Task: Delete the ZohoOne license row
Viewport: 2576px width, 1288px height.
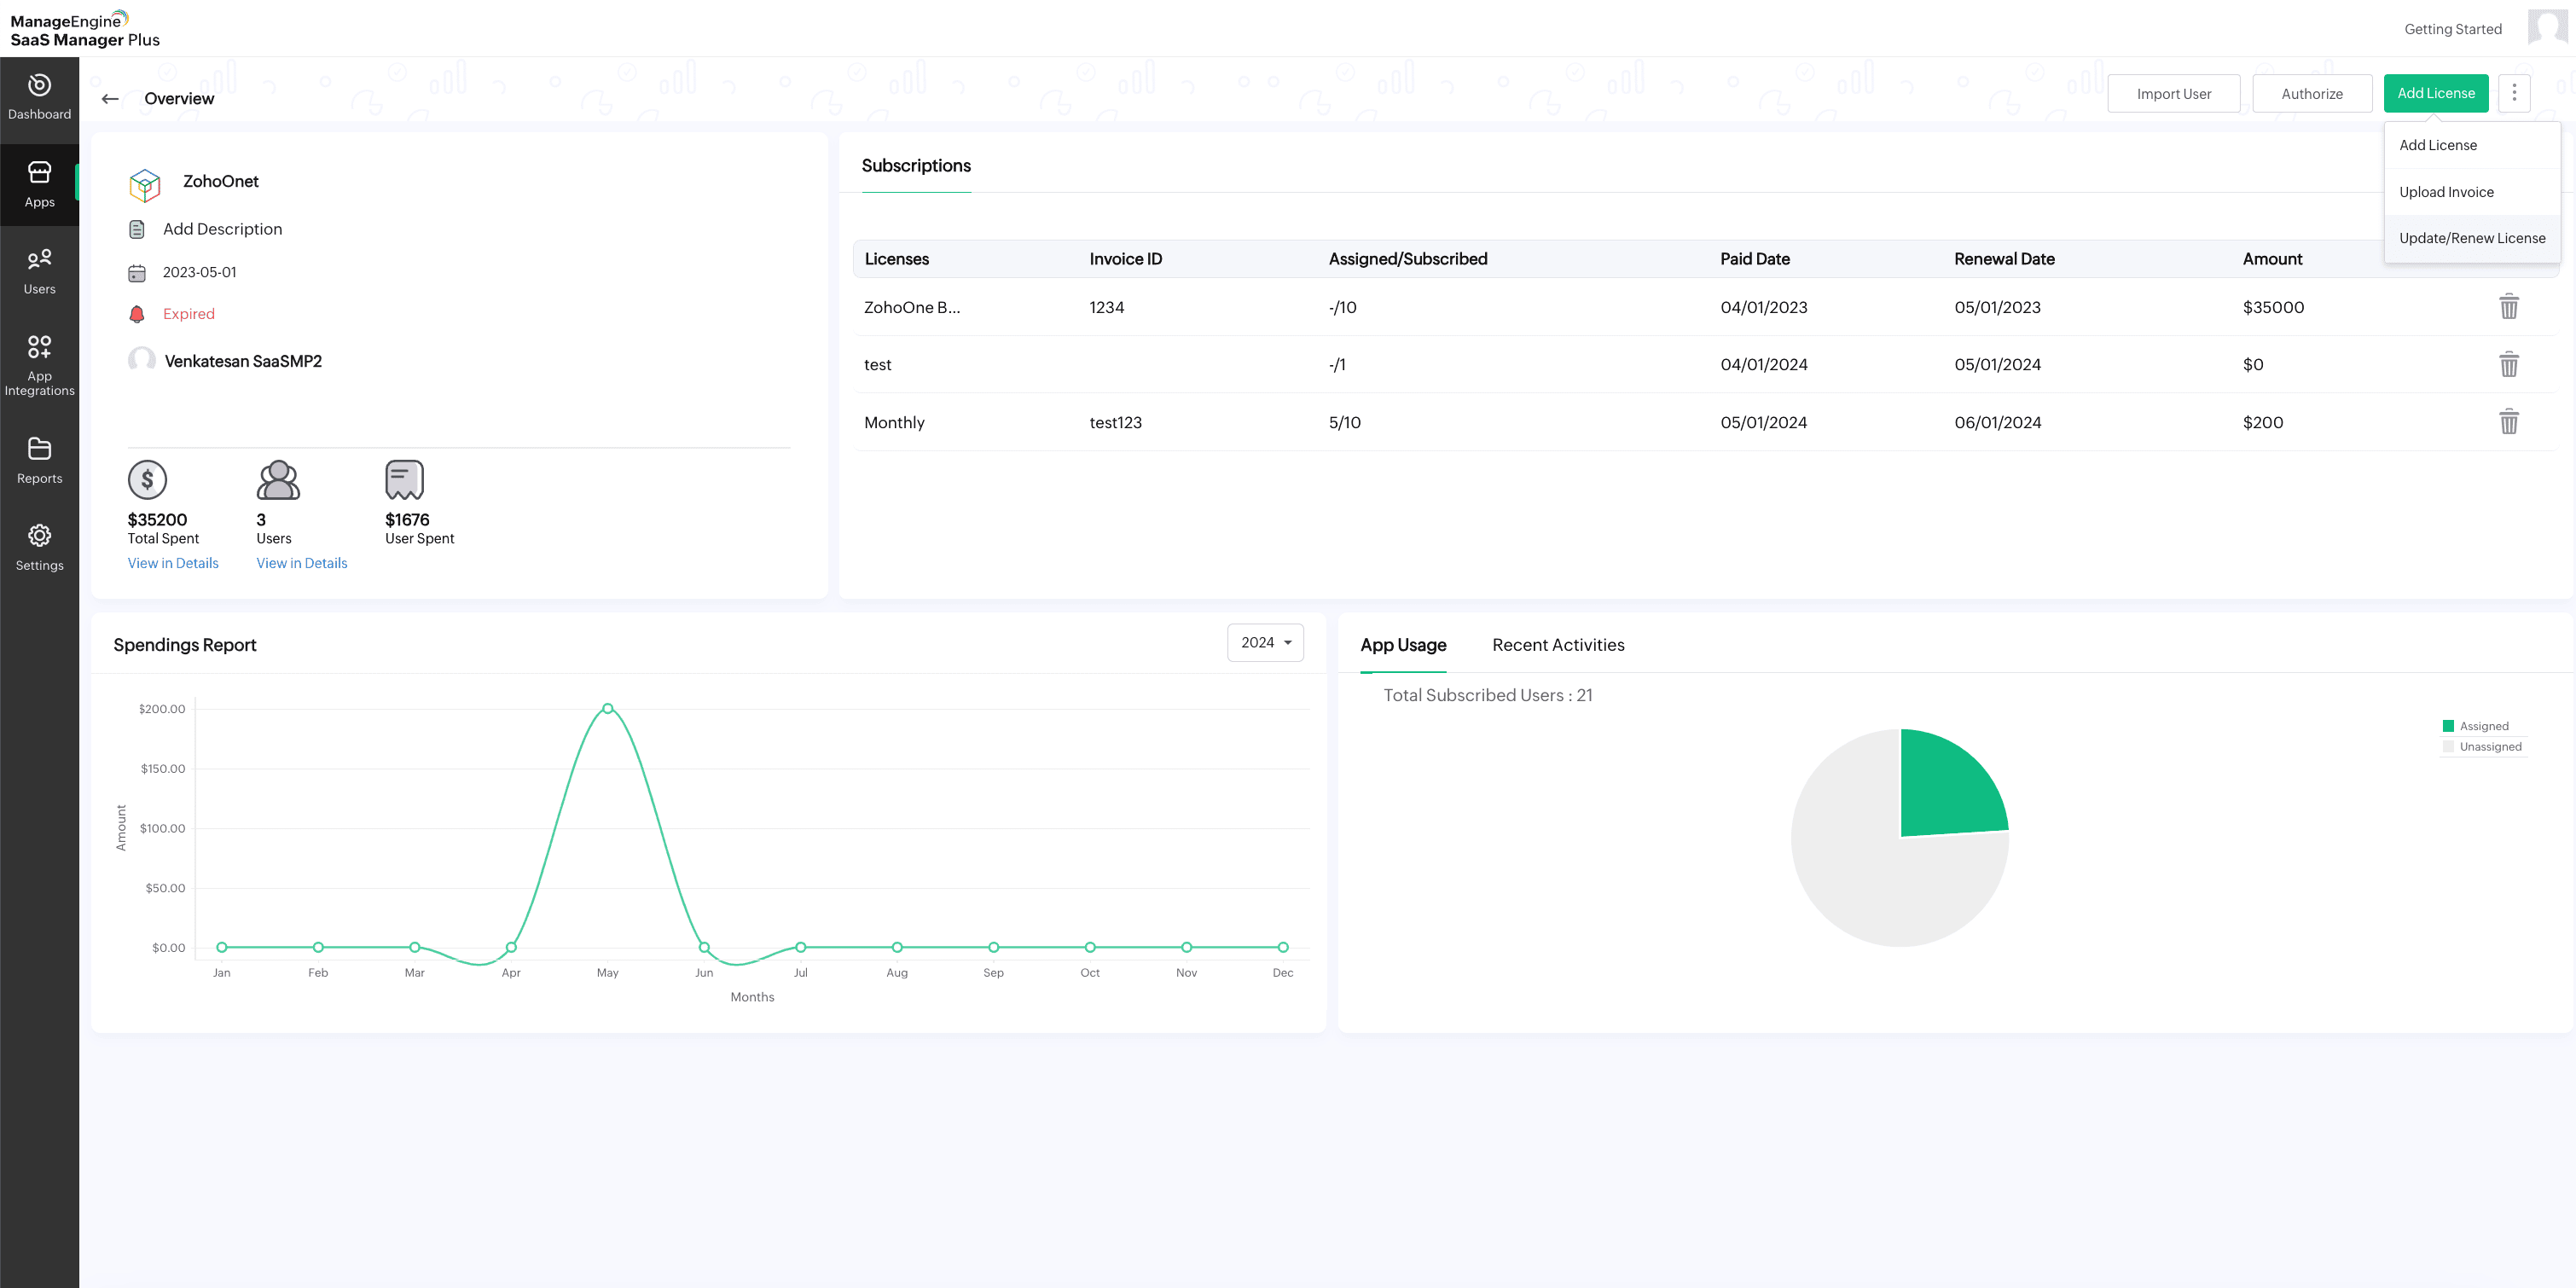Action: [2508, 307]
